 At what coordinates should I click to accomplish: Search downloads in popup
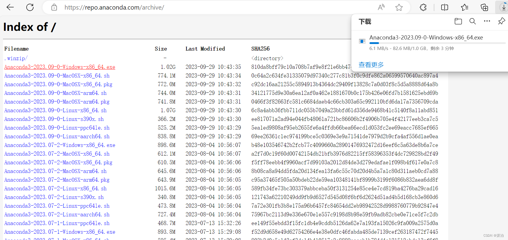473,21
